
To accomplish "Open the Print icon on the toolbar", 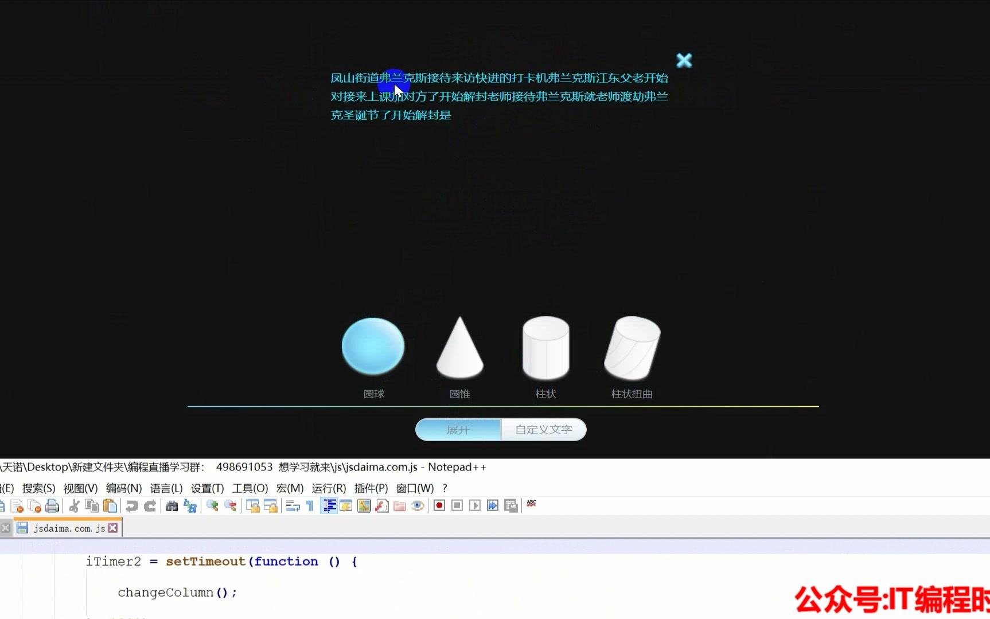I will tap(52, 505).
